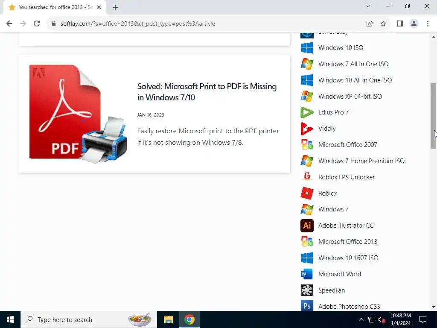Click the Microsoft Office 2013 icon
This screenshot has width=437, height=328.
(x=307, y=242)
